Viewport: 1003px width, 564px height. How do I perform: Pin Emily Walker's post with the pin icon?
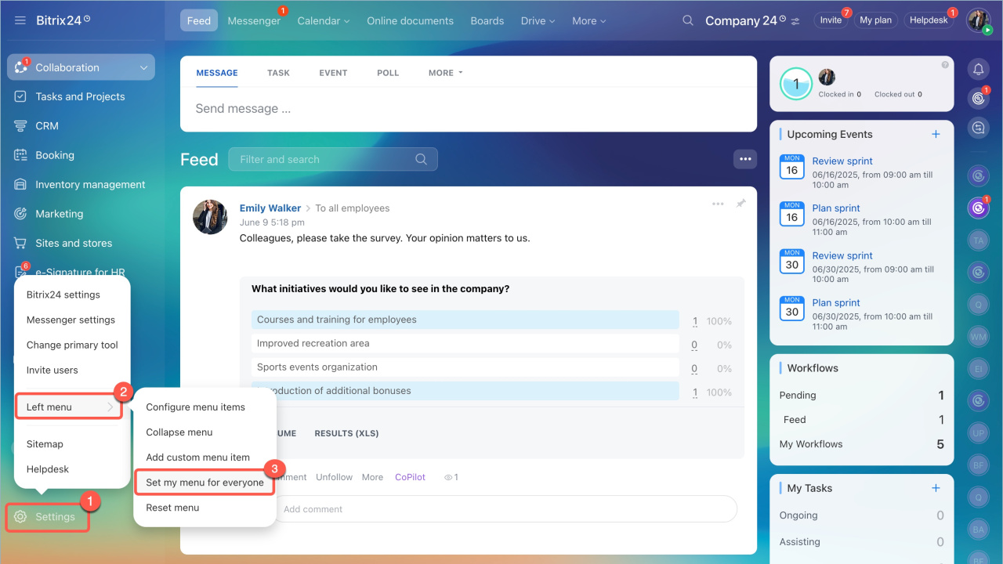click(x=740, y=204)
